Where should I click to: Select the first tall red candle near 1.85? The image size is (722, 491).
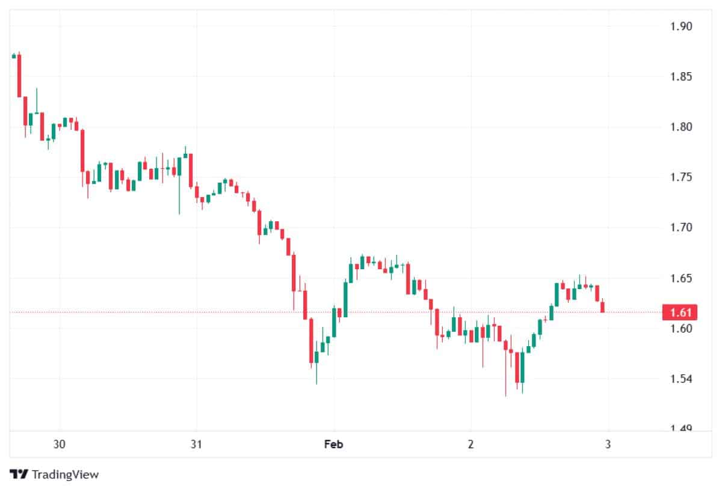(19, 75)
